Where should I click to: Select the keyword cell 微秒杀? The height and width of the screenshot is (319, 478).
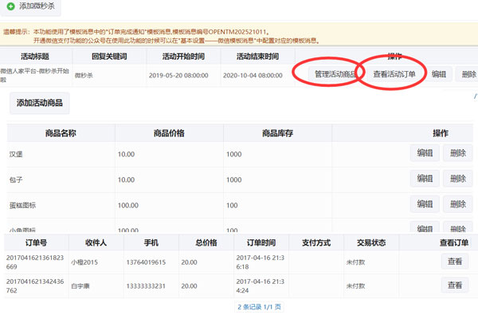tap(84, 76)
